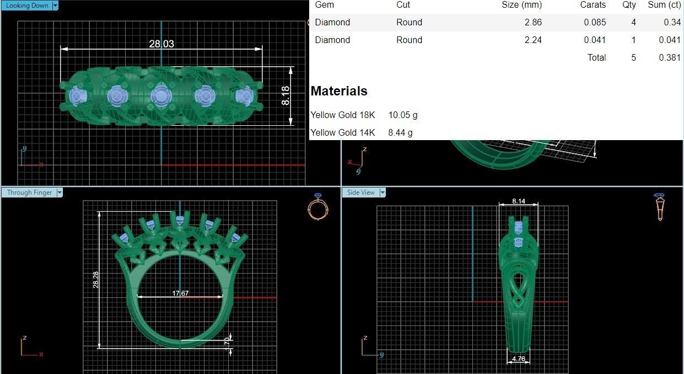
Task: Click the center diamond in Looking Down view
Action: (160, 96)
